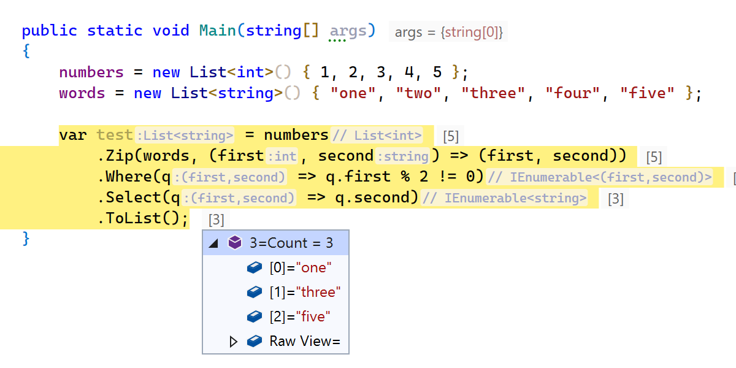This screenshot has width=736, height=368.
Task: Click the args = {string[0]} inline value
Action: tap(449, 33)
